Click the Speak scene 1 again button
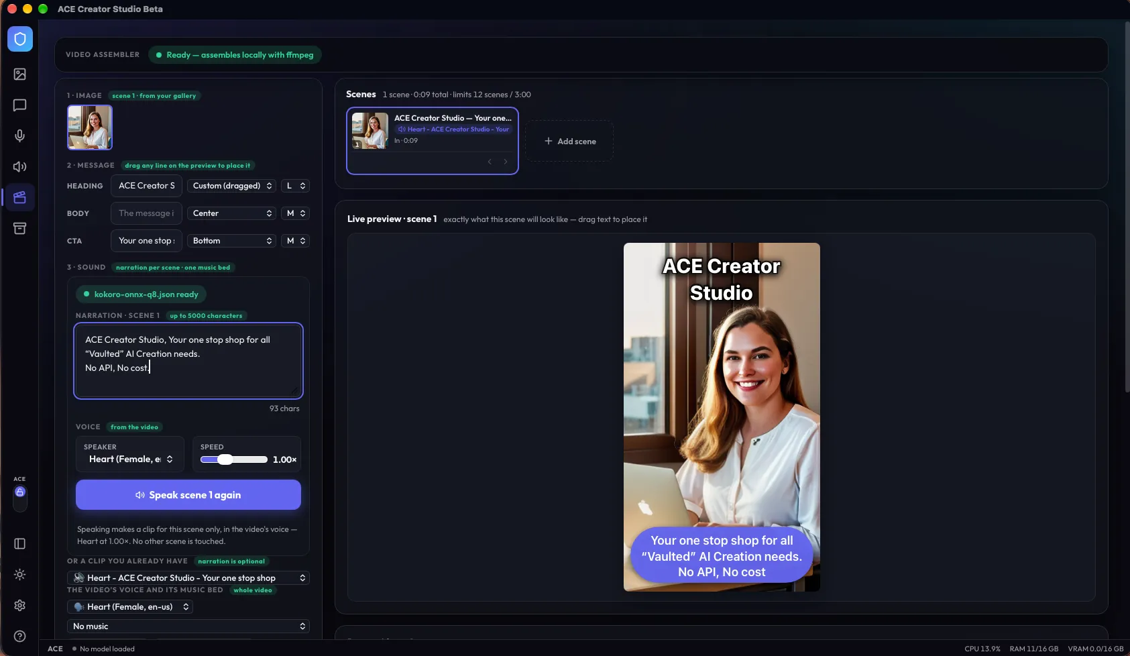Screen dimensions: 1130x656 pos(188,495)
